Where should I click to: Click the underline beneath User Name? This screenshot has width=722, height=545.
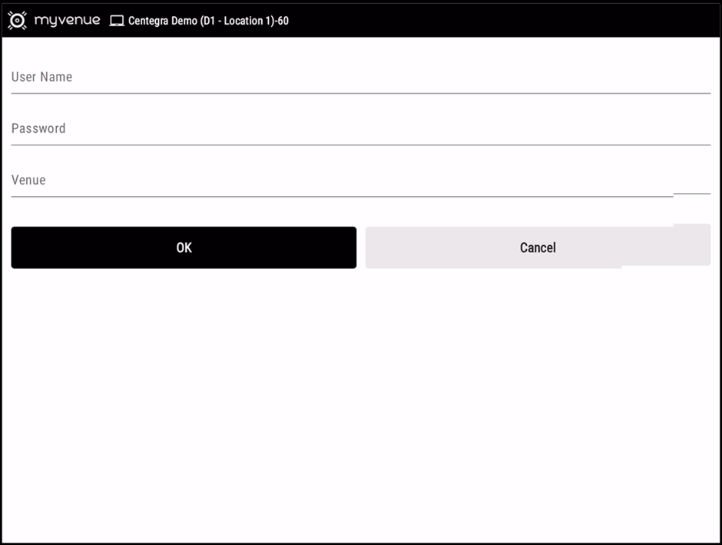coord(361,93)
